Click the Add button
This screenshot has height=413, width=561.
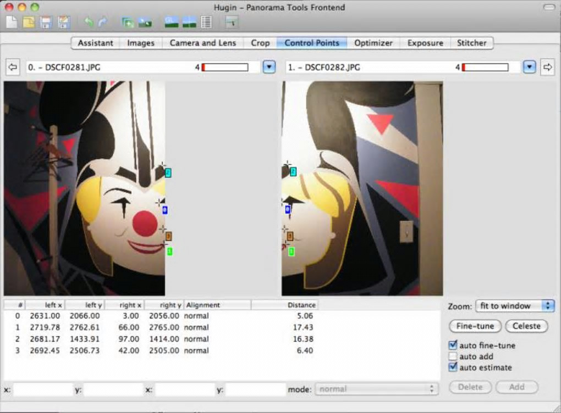click(516, 387)
